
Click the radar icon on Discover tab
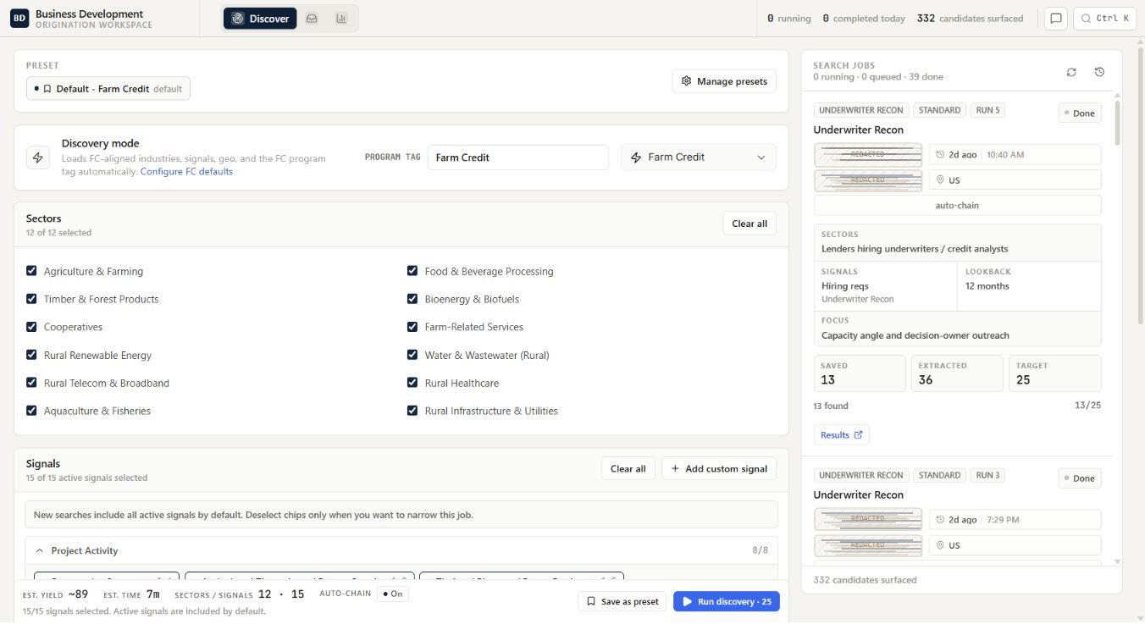(x=238, y=19)
